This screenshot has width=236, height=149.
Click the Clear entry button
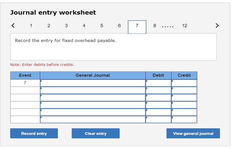click(96, 133)
